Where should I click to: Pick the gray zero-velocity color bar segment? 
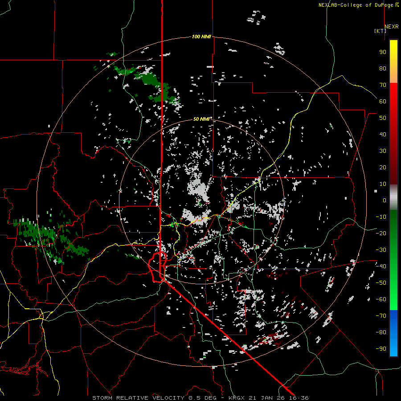coord(393,197)
